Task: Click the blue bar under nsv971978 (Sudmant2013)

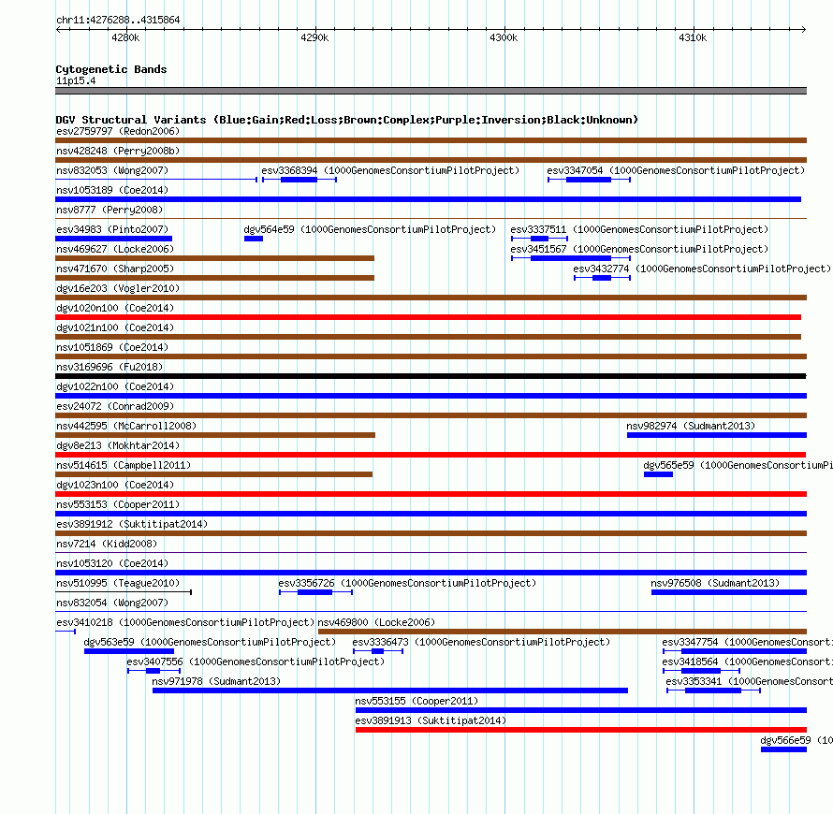Action: point(390,690)
